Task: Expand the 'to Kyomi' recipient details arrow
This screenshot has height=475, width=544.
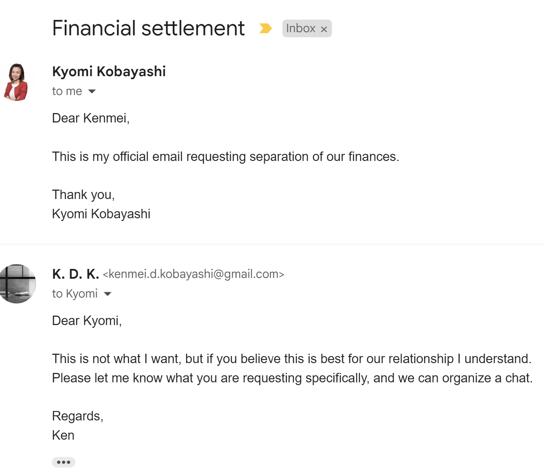Action: click(x=108, y=294)
